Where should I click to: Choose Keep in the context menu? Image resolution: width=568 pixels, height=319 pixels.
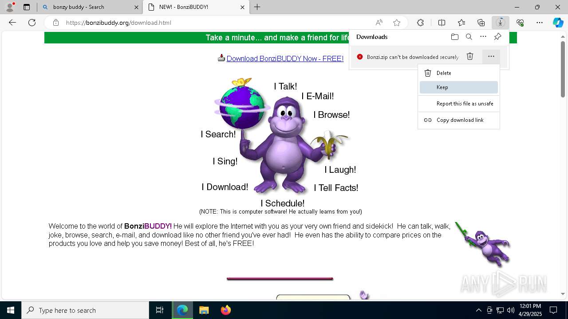(x=459, y=87)
